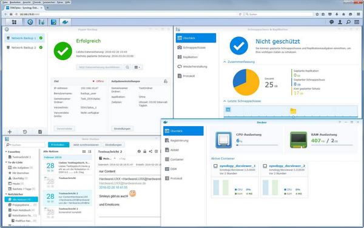Image resolution: width=364 pixels, height=228 pixels.
Task: Collapse the Letzte Schnappschüsse section
Action: [x=224, y=101]
